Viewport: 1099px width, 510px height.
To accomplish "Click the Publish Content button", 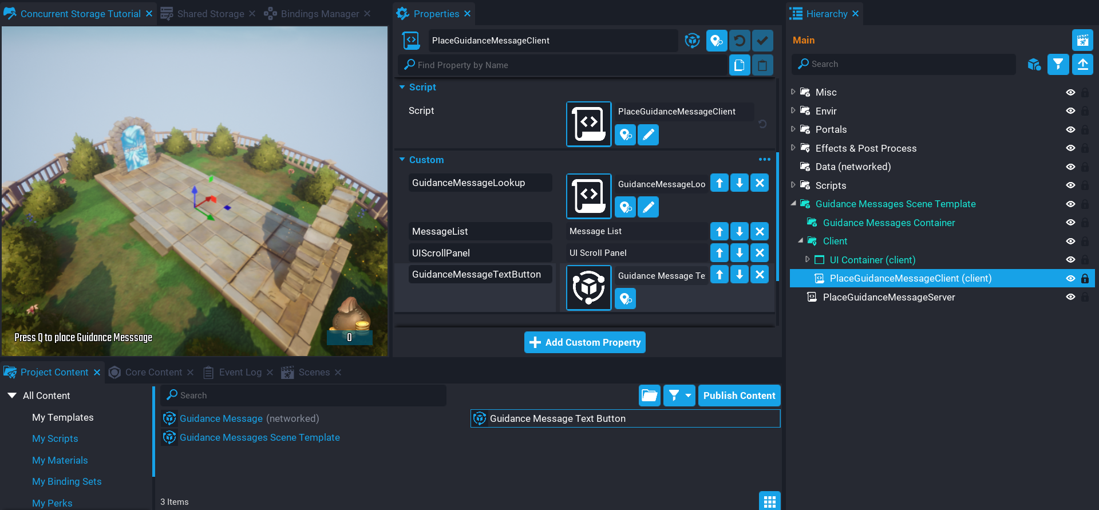I will pyautogui.click(x=739, y=396).
